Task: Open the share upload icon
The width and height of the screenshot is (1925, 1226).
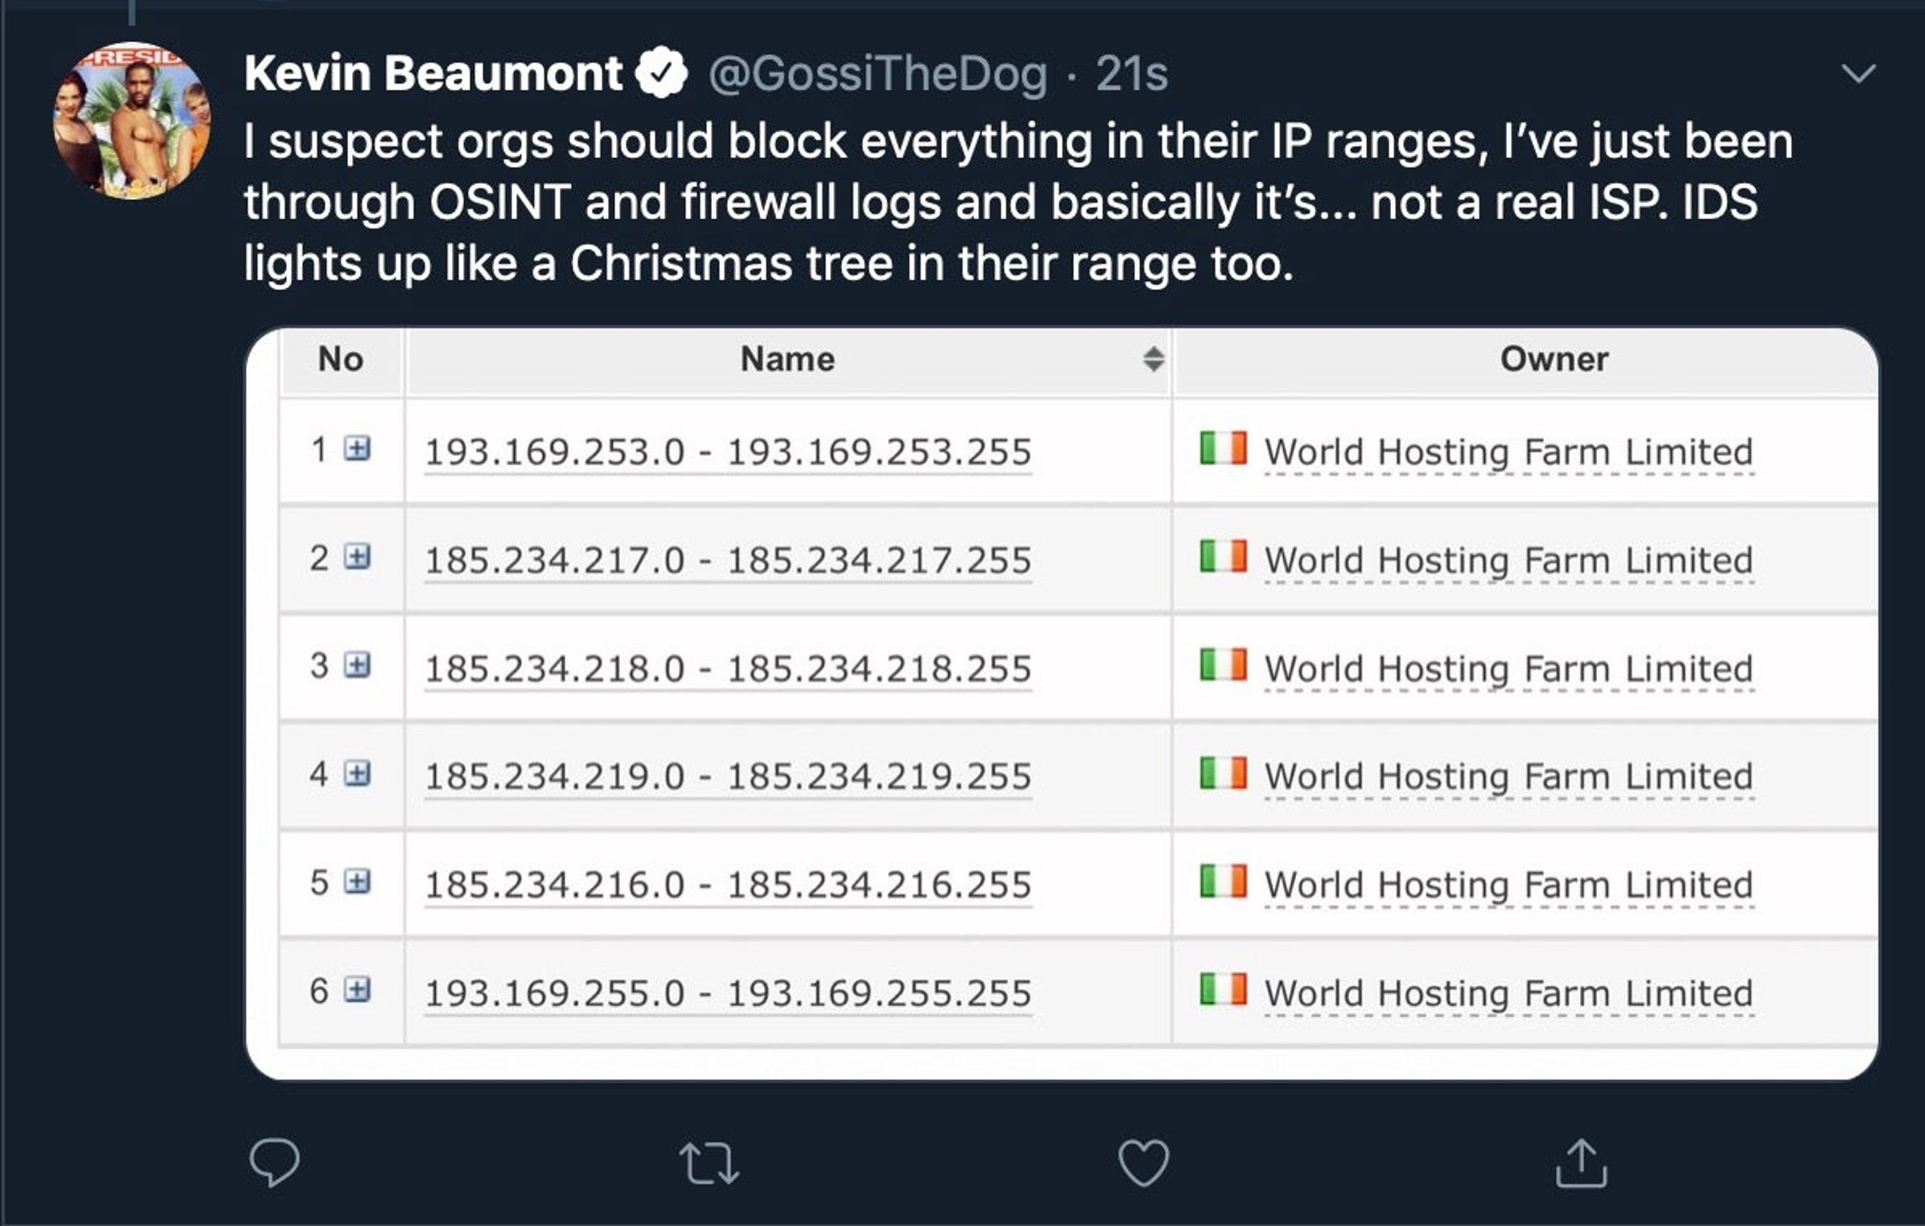Action: click(x=1581, y=1162)
